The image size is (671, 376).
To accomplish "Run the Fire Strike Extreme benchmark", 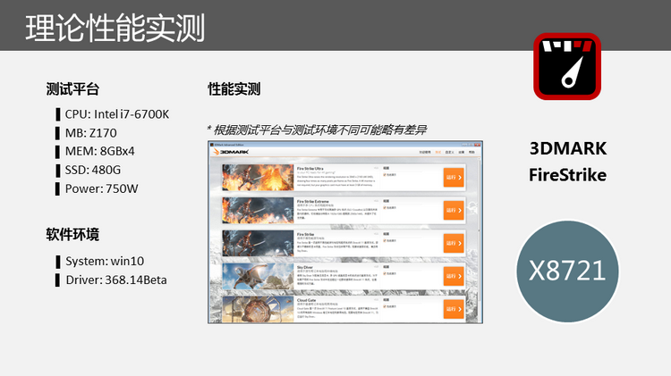I will pyautogui.click(x=453, y=210).
